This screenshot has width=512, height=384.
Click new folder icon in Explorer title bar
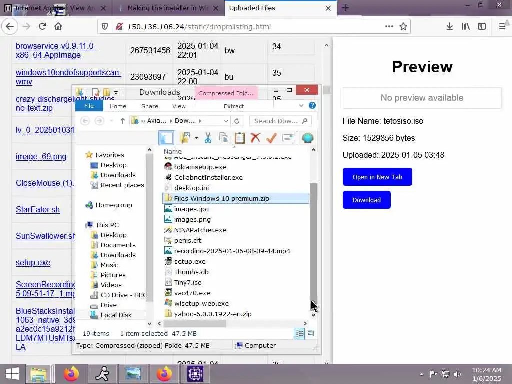106,92
